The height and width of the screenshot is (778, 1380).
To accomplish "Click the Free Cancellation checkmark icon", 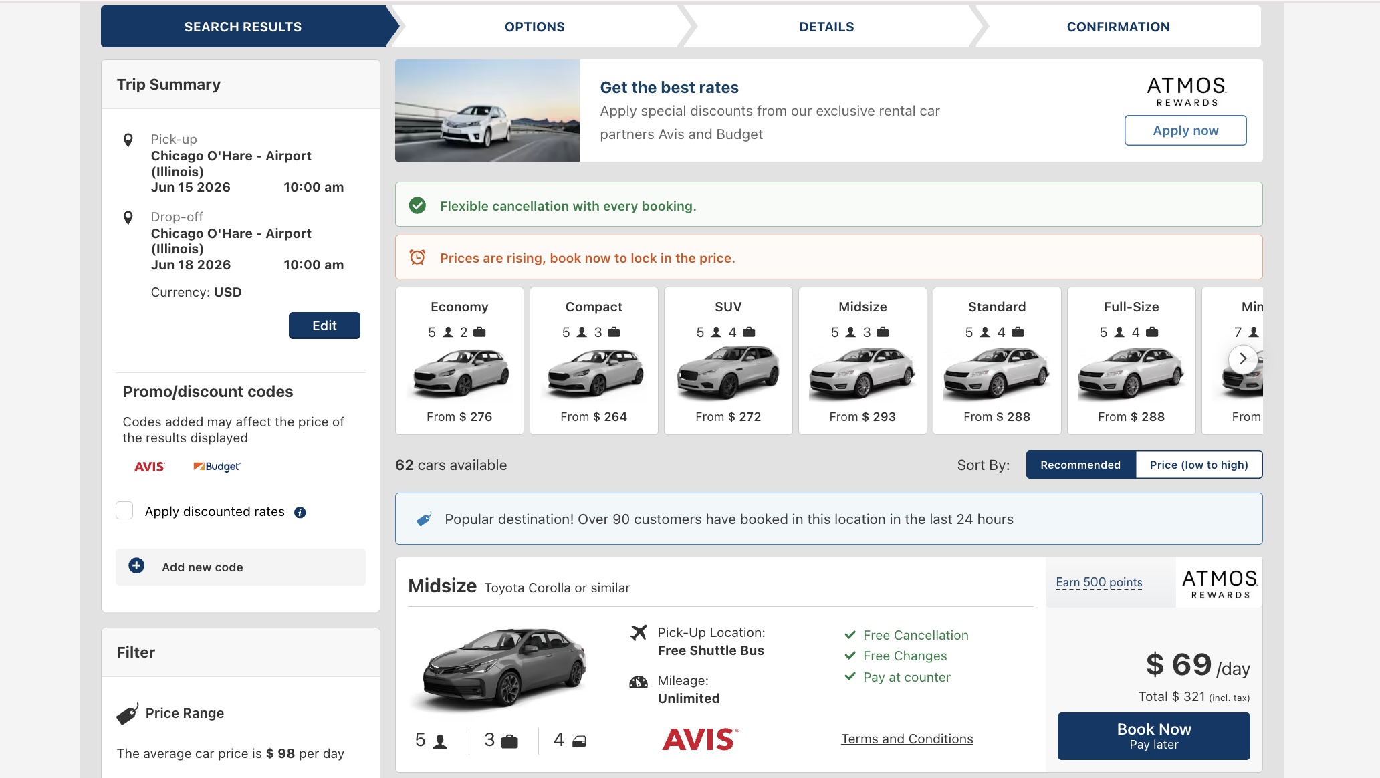I will click(x=850, y=634).
